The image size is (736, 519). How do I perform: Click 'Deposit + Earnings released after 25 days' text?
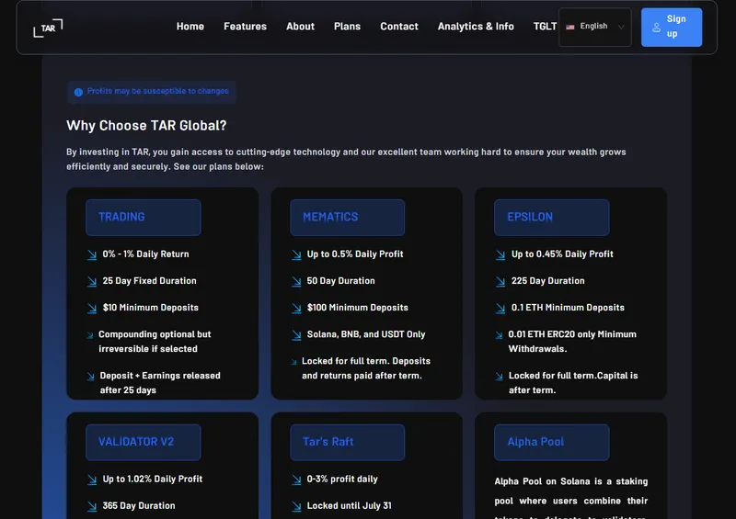(160, 382)
